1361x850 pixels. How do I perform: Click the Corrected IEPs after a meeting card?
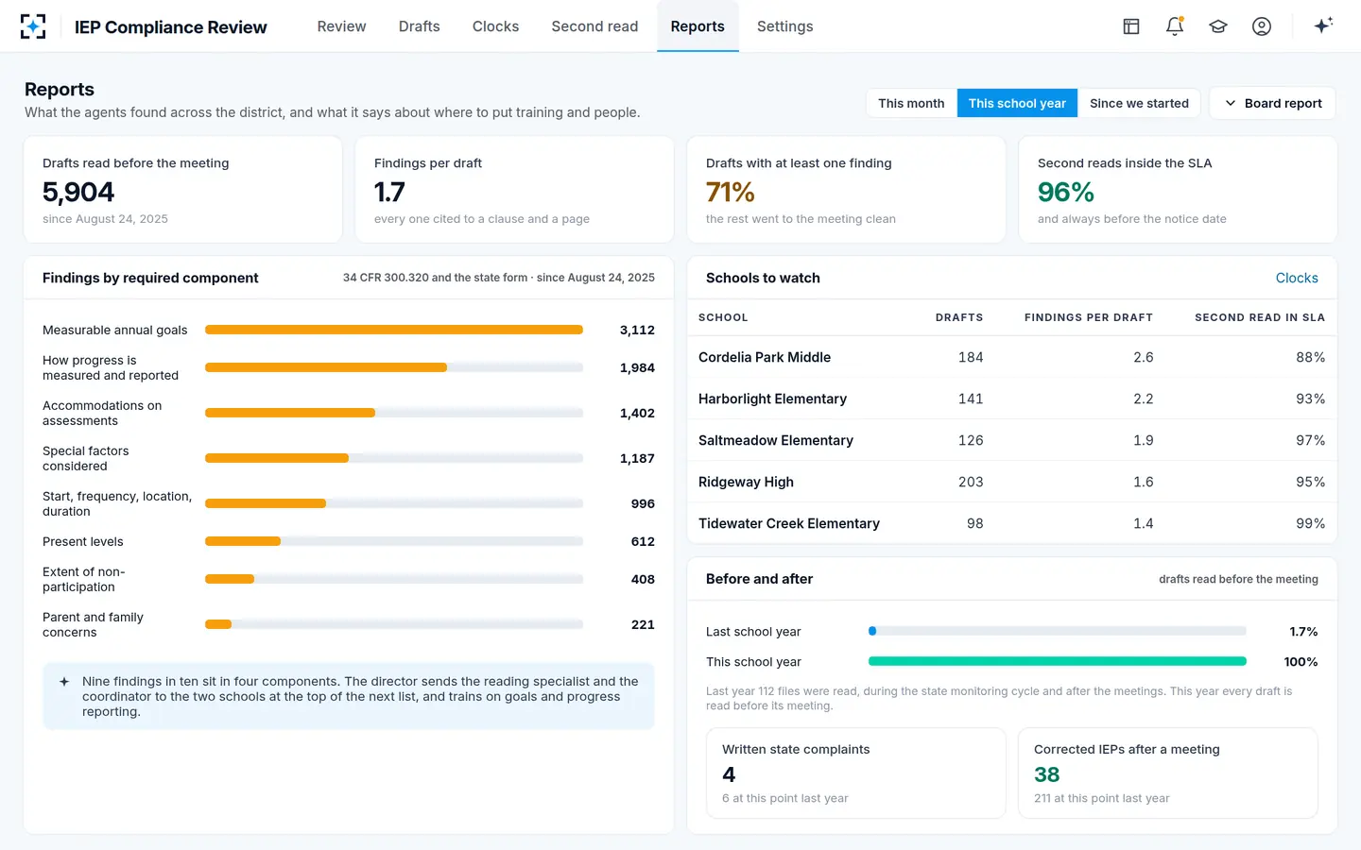(1167, 773)
